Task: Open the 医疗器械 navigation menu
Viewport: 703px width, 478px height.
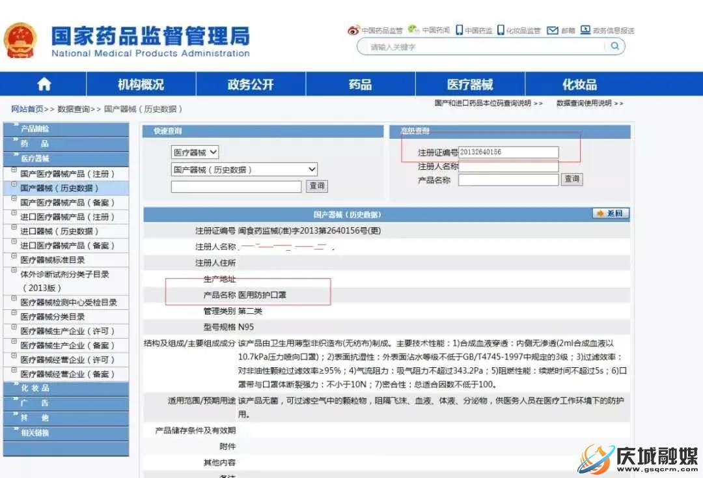Action: click(470, 85)
